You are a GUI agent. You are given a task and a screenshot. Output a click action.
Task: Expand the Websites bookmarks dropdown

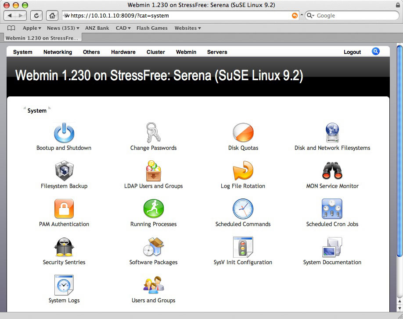click(187, 28)
